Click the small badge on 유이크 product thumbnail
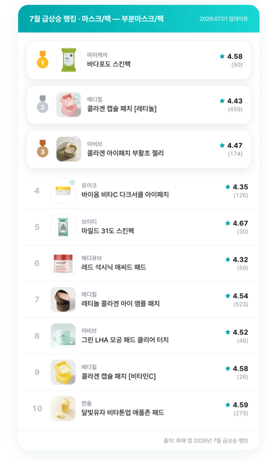The image size is (279, 460). [72, 182]
